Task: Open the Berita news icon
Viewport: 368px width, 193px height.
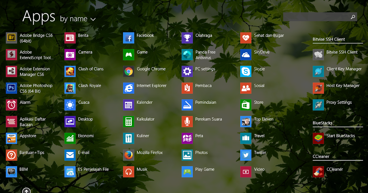Action: pyautogui.click(x=70, y=38)
